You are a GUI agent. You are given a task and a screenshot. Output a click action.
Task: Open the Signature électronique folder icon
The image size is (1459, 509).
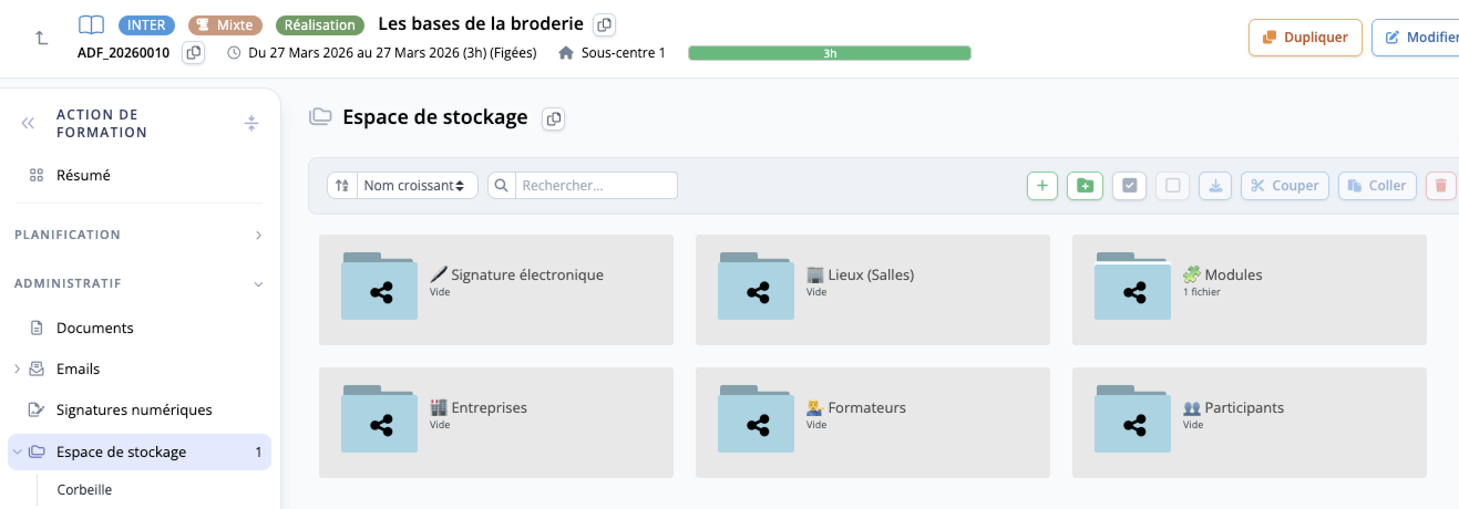click(379, 286)
